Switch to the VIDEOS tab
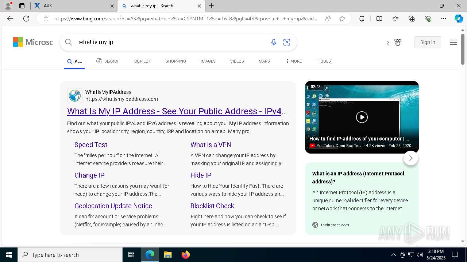This screenshot has width=467, height=262. (x=237, y=61)
